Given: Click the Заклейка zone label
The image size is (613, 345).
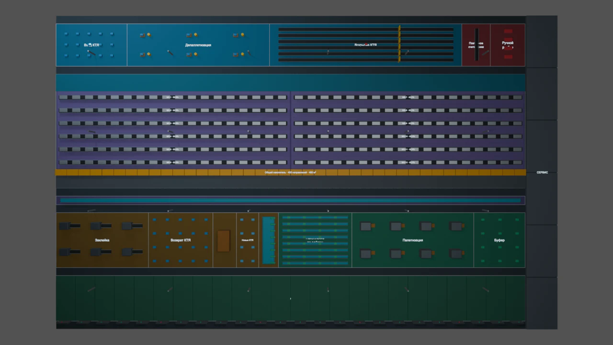Looking at the screenshot, I should [102, 240].
